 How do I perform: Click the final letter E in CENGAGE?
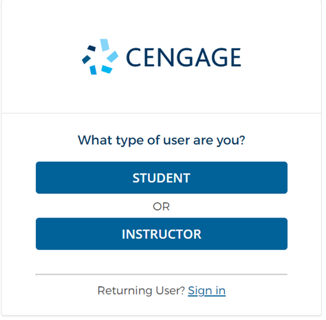tap(235, 57)
